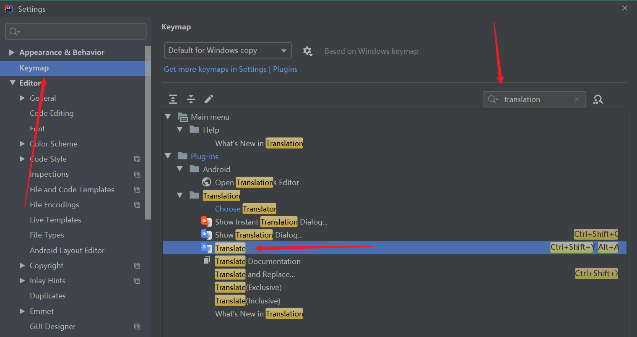The image size is (637, 337).
Task: Open Duplicates settings page
Action: tap(48, 296)
